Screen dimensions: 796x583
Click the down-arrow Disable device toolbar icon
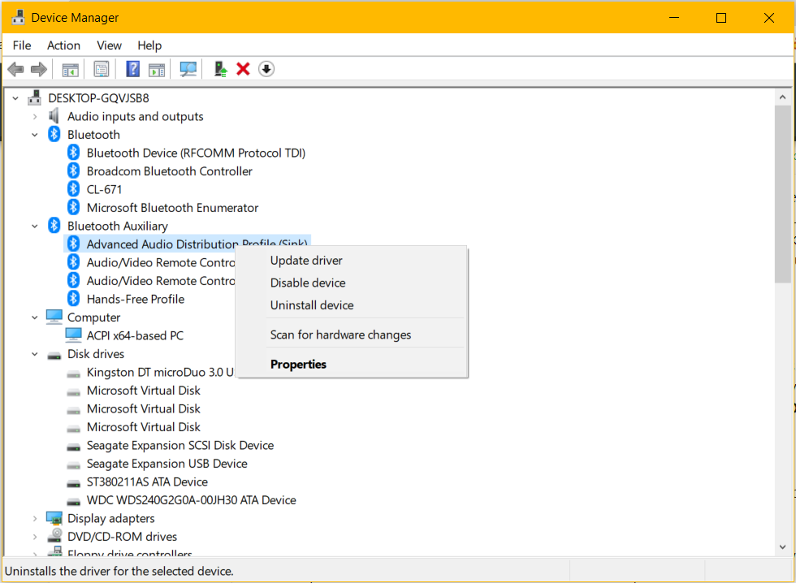266,69
